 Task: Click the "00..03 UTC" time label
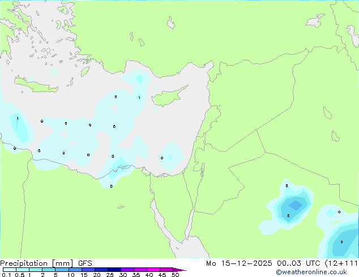(x=298, y=263)
